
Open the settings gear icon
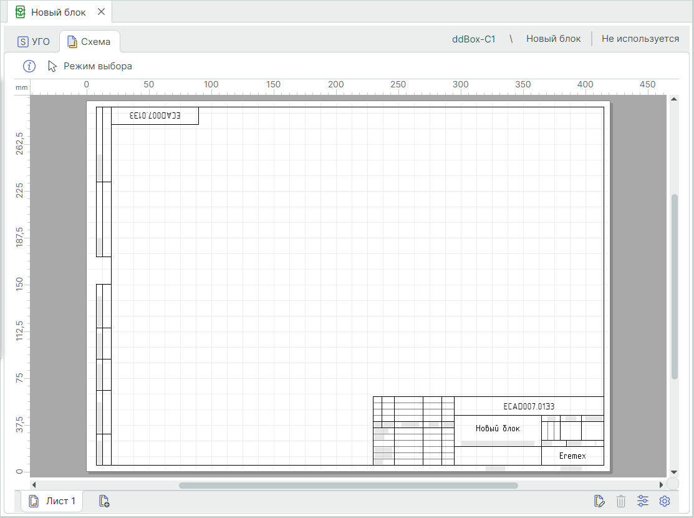(665, 501)
